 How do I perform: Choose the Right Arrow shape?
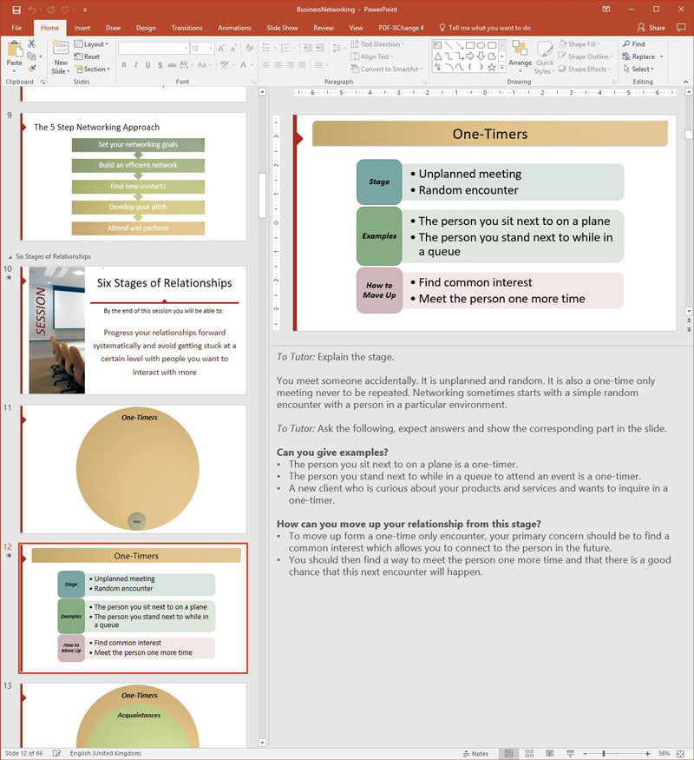(x=469, y=56)
